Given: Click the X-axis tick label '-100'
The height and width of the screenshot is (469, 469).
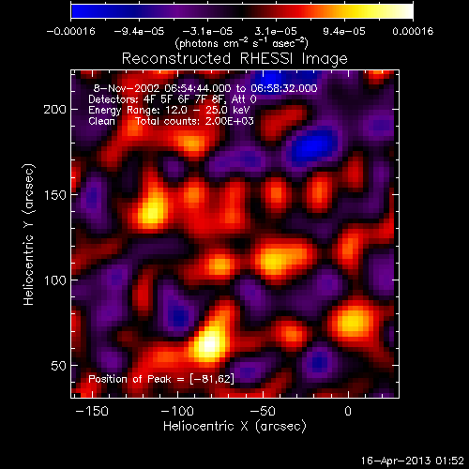Looking at the screenshot, I should coord(177,411).
